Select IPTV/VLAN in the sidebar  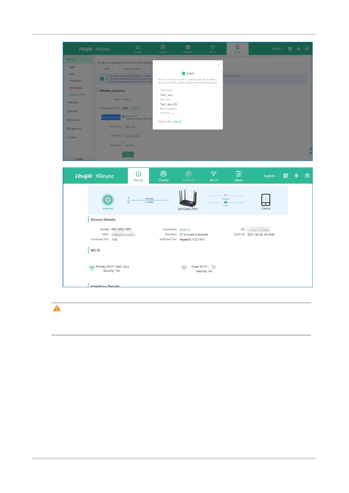pos(75,81)
